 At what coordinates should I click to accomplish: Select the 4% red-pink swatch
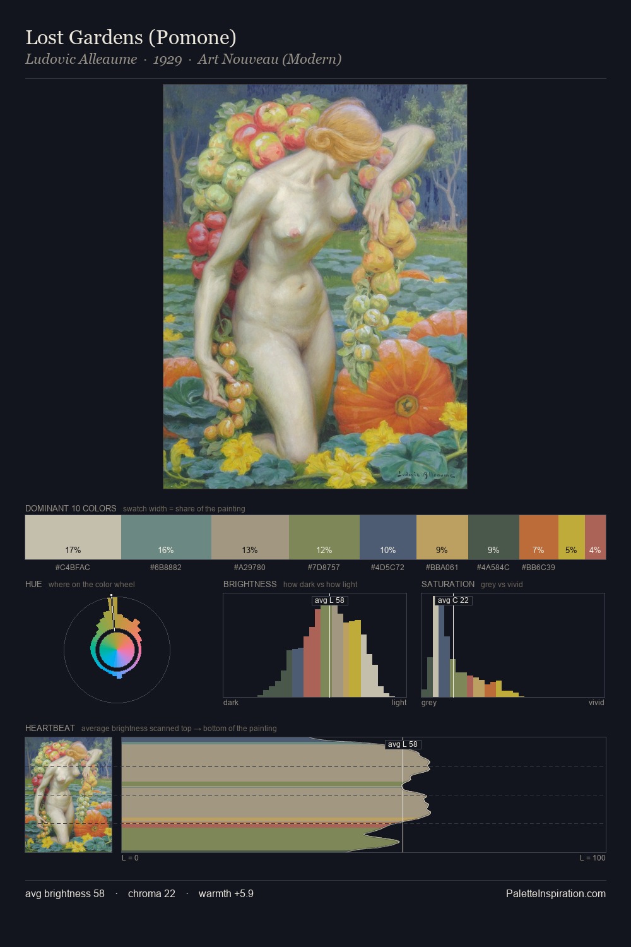[595, 537]
